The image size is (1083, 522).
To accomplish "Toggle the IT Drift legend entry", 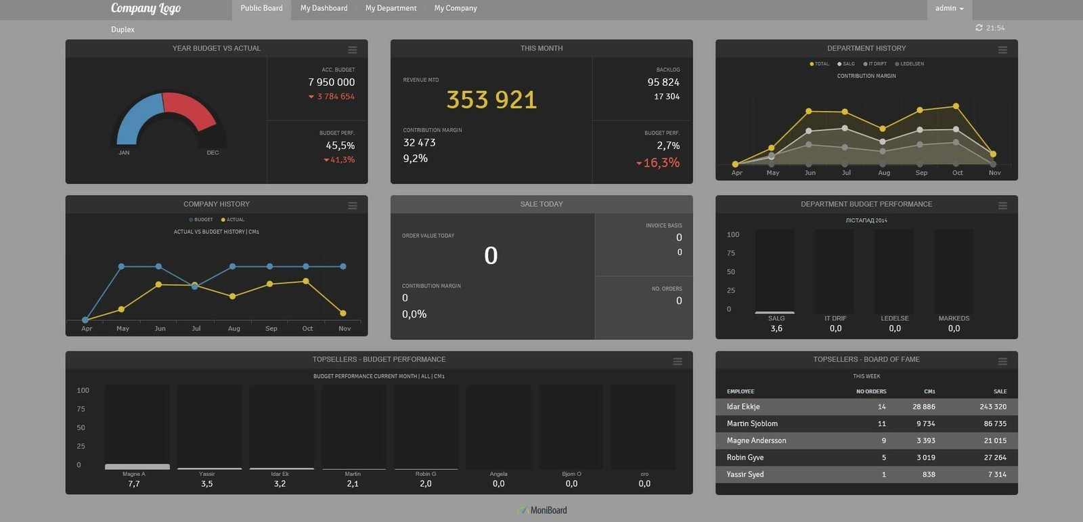I will click(x=875, y=64).
